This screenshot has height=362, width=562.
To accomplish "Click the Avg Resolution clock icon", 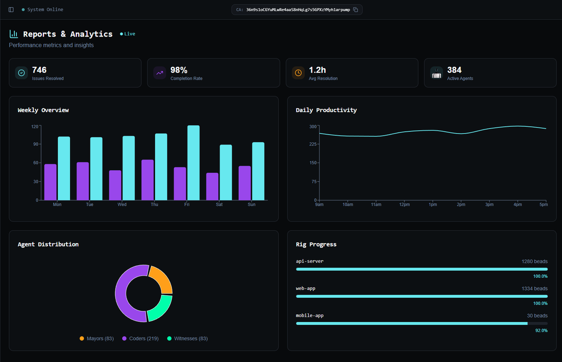I will click(298, 72).
